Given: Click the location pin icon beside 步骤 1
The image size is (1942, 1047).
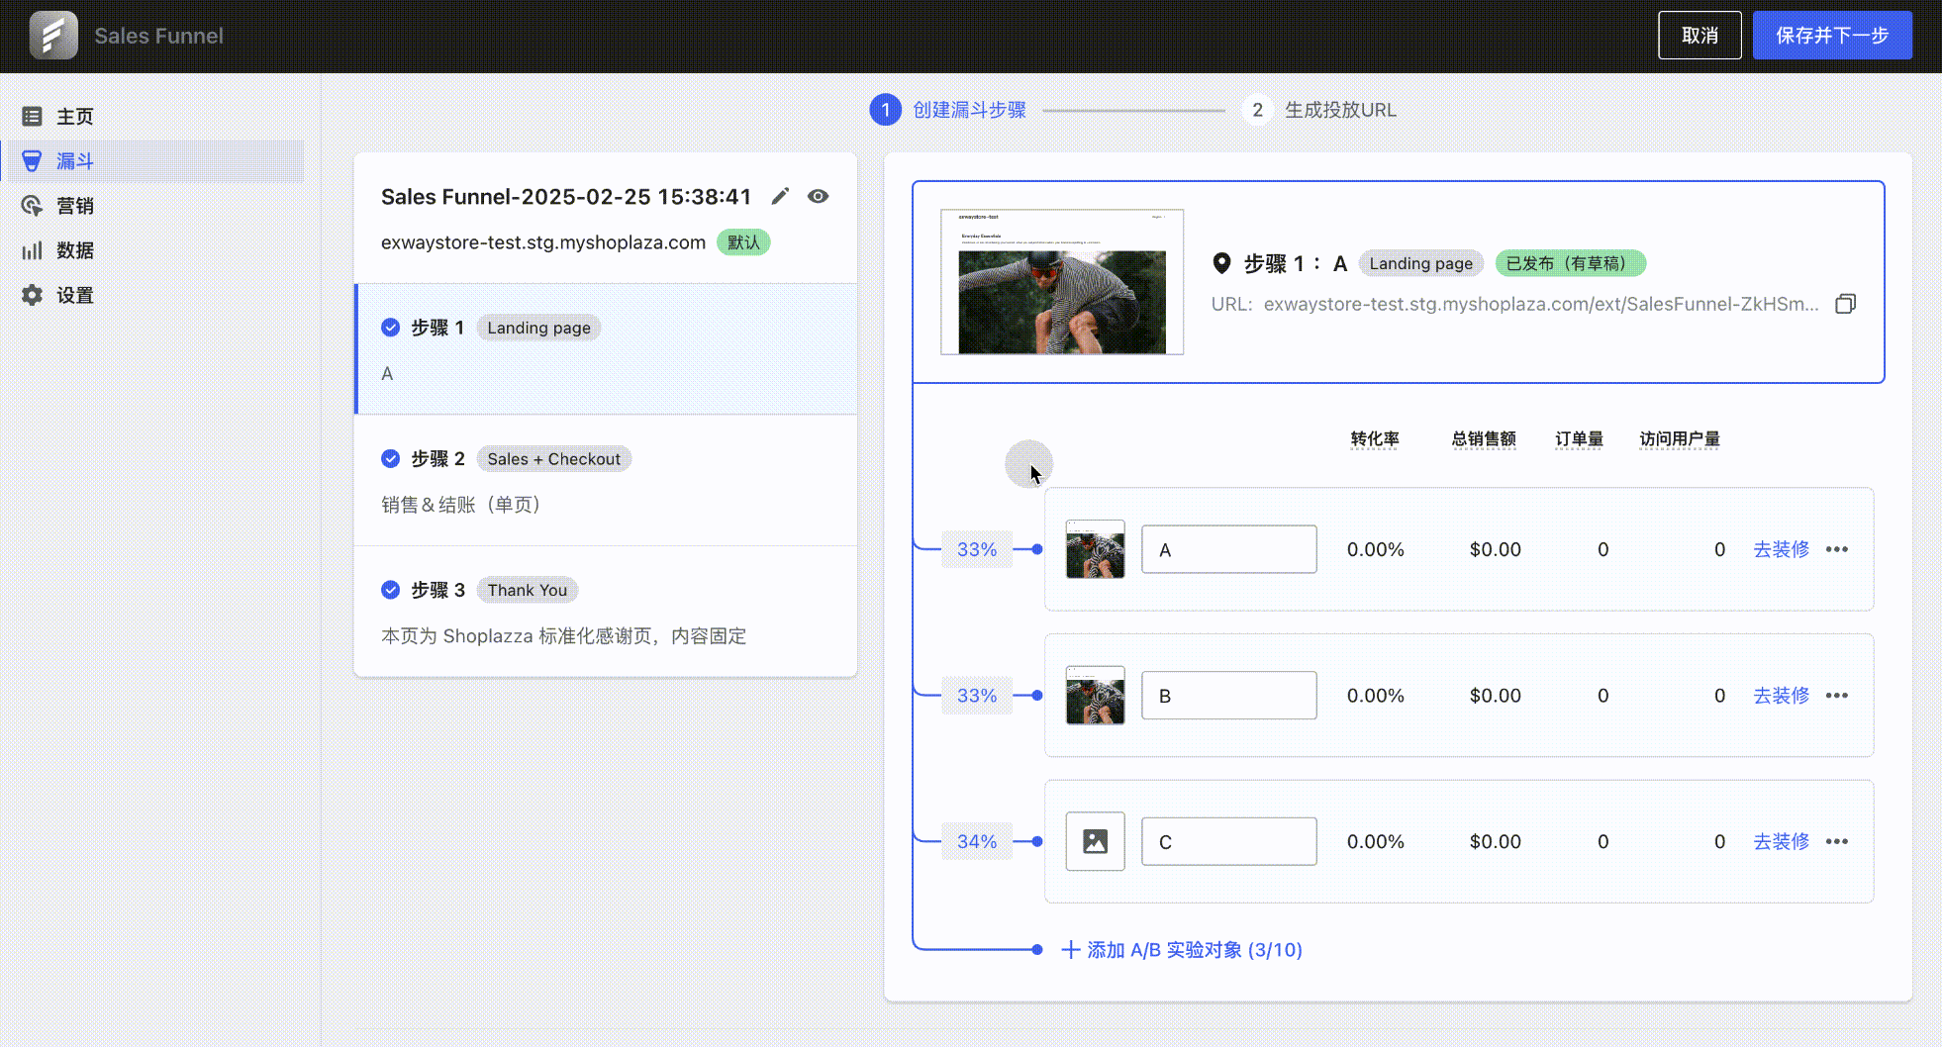Looking at the screenshot, I should [x=1221, y=263].
